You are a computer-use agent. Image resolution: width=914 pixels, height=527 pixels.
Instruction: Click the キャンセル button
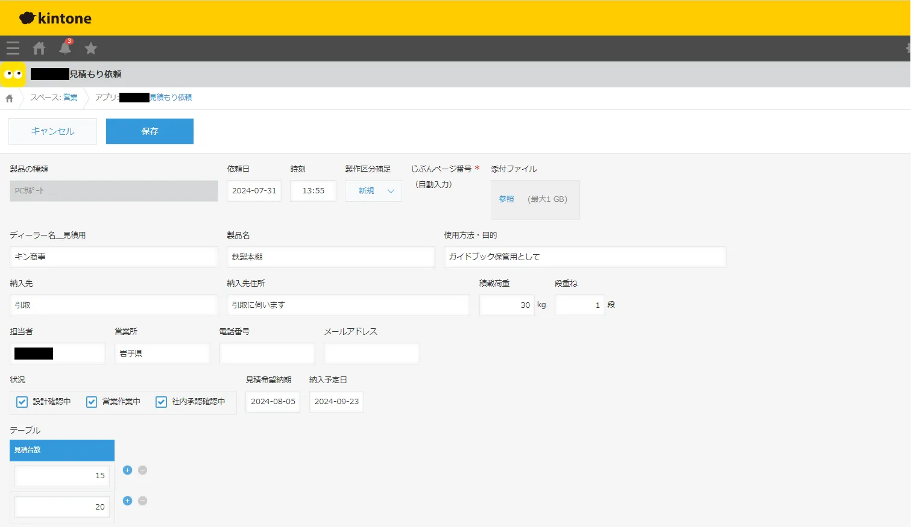pos(52,131)
